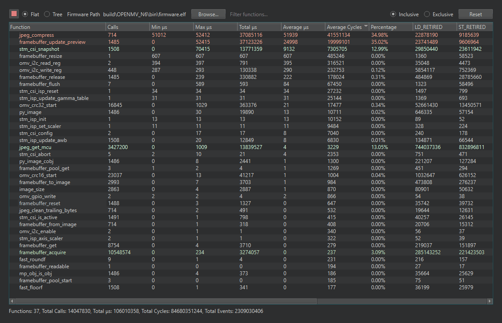
Task: Toggle sort arrow on Average Cycles column
Action: (366, 26)
